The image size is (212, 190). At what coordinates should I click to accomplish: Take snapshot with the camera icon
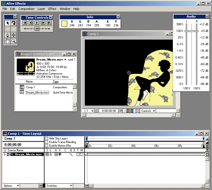[121, 111]
